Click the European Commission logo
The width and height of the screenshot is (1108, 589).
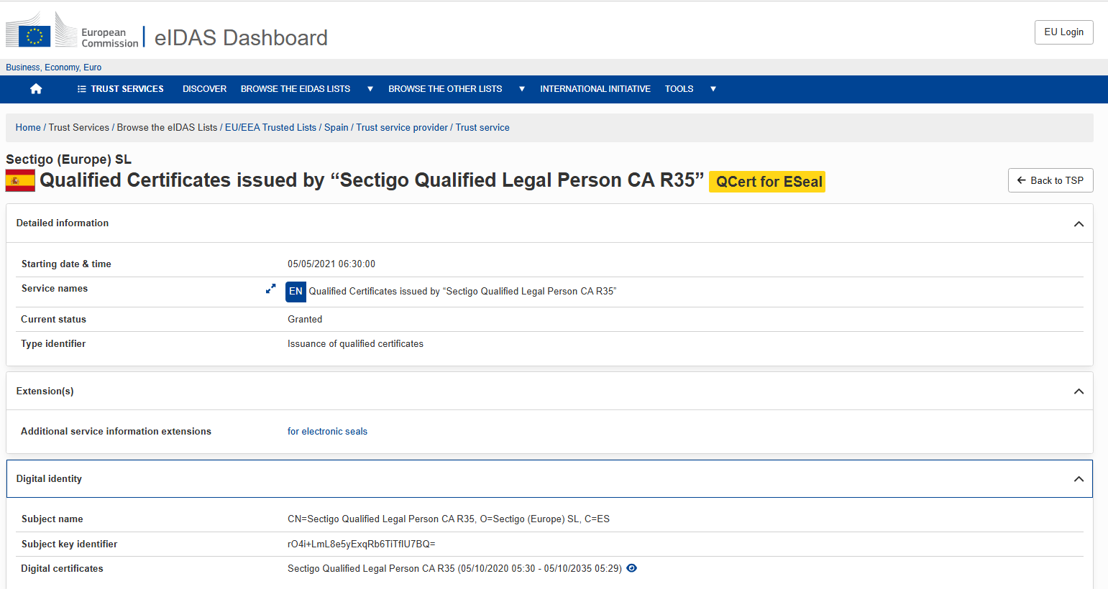pyautogui.click(x=72, y=31)
